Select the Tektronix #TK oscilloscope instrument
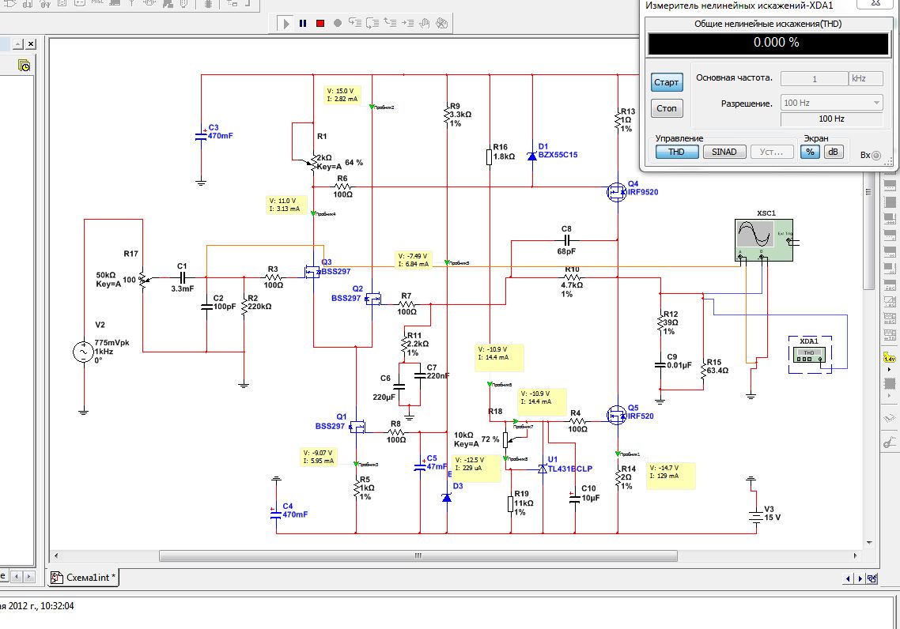The width and height of the screenshot is (900, 629). tap(889, 335)
